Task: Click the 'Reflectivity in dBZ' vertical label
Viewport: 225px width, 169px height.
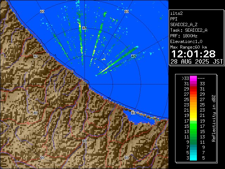Action: pyautogui.click(x=213, y=118)
